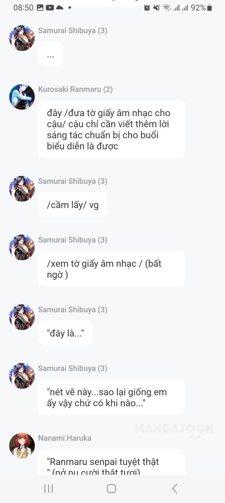Tap the "đây là..." message bubble
The height and width of the screenshot is (503, 225).
coord(65,333)
